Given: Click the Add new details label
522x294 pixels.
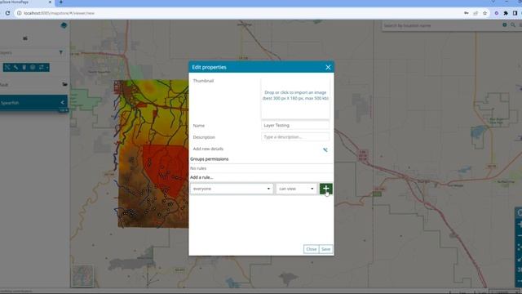Looking at the screenshot, I should [208, 149].
